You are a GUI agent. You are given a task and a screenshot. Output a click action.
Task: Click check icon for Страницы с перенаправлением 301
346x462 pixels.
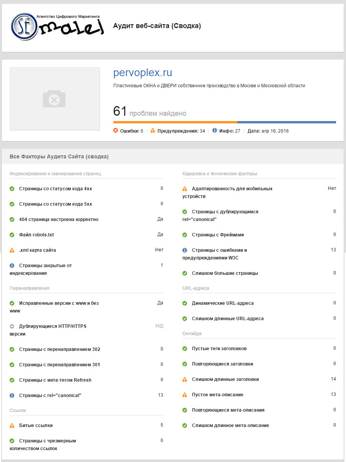tap(12, 365)
